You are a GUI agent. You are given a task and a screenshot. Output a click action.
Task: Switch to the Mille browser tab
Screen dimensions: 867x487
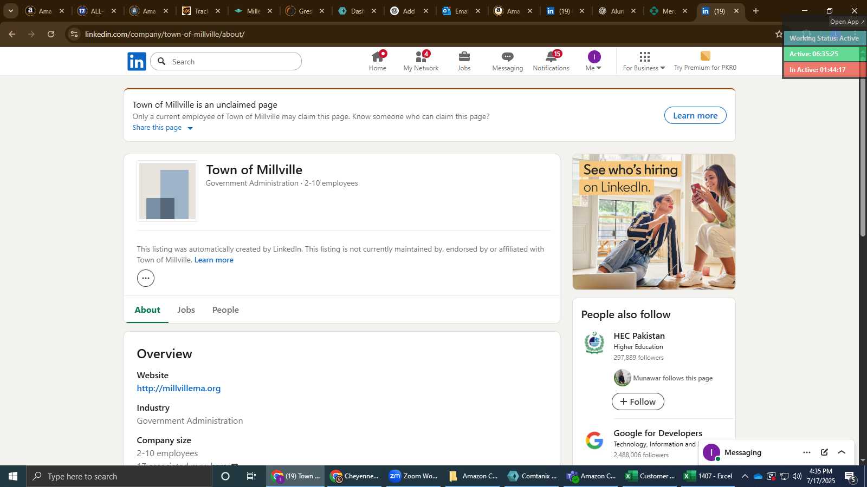[x=253, y=11]
